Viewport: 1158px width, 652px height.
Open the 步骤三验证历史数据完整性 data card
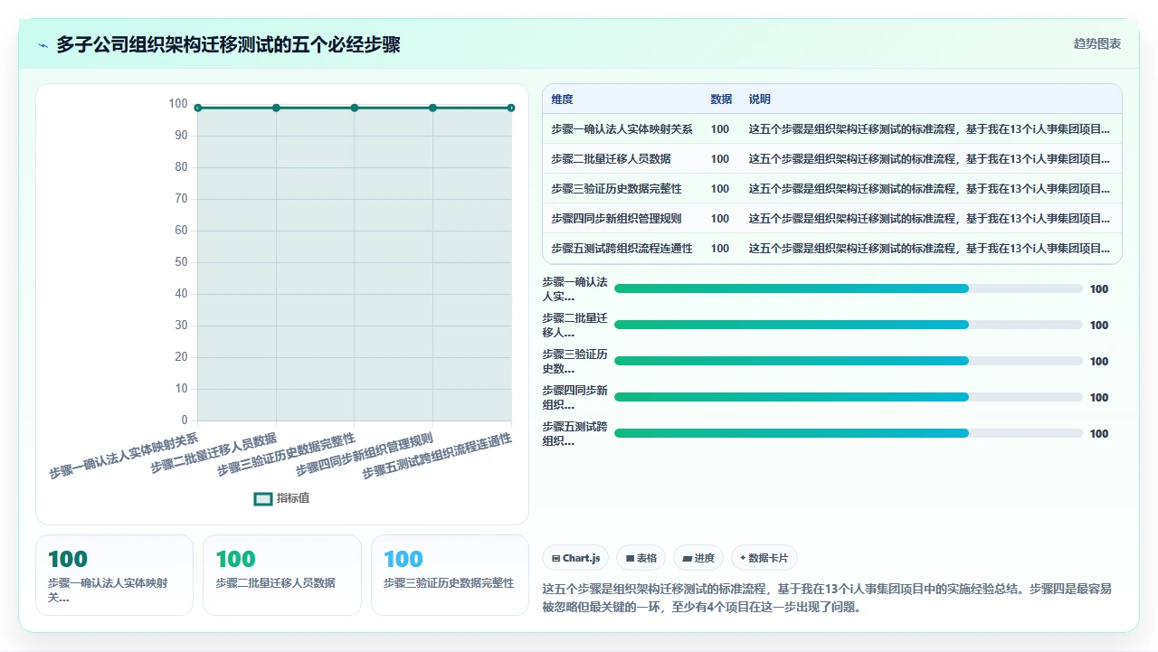450,575
